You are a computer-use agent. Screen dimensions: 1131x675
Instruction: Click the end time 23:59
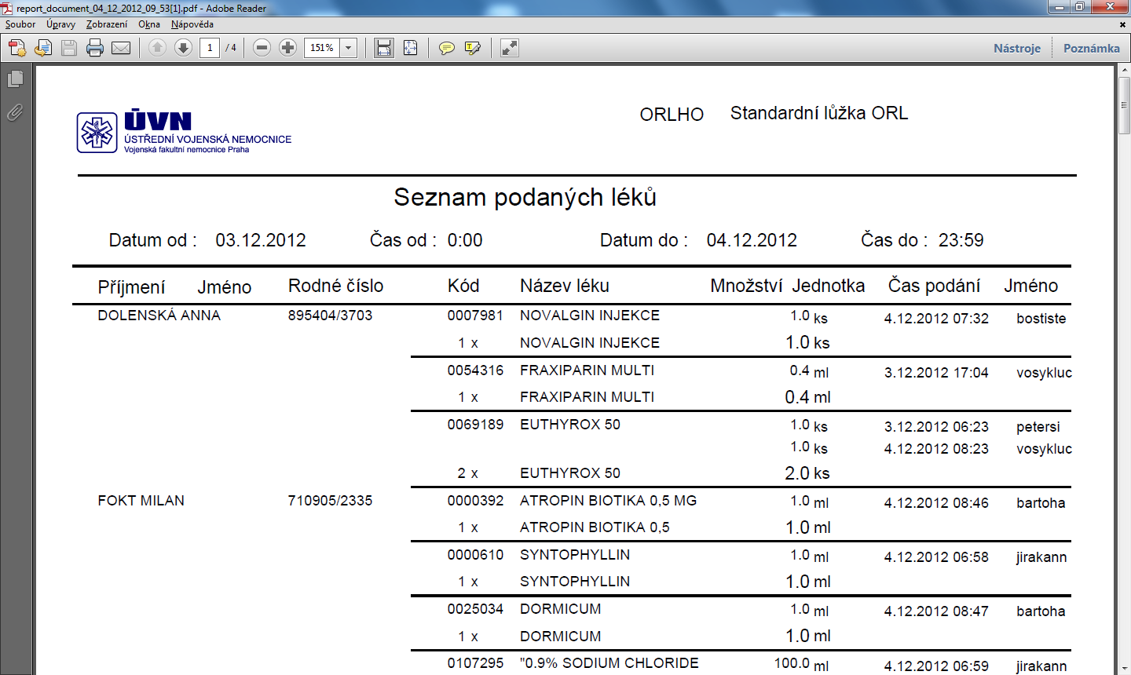click(961, 240)
